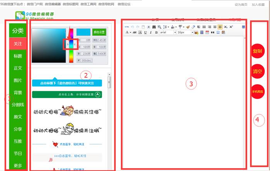
Task: Click the highlighted justify alignment icon
Action: pyautogui.click(x=220, y=27)
